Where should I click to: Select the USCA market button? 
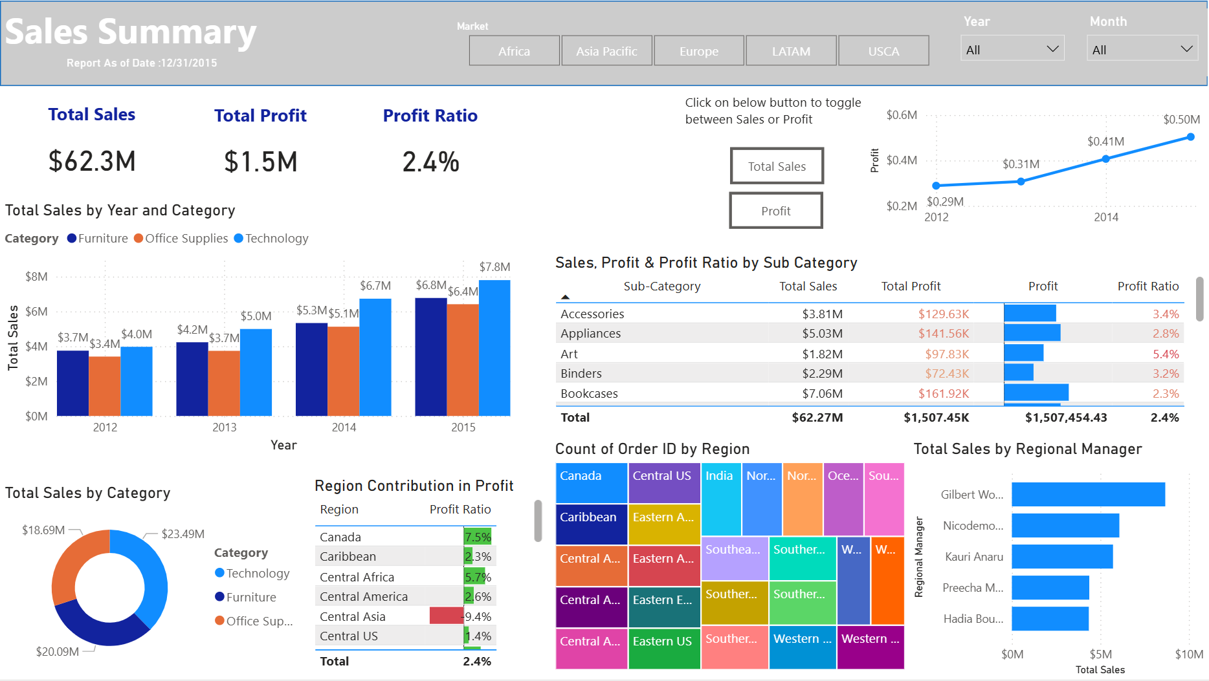click(883, 50)
